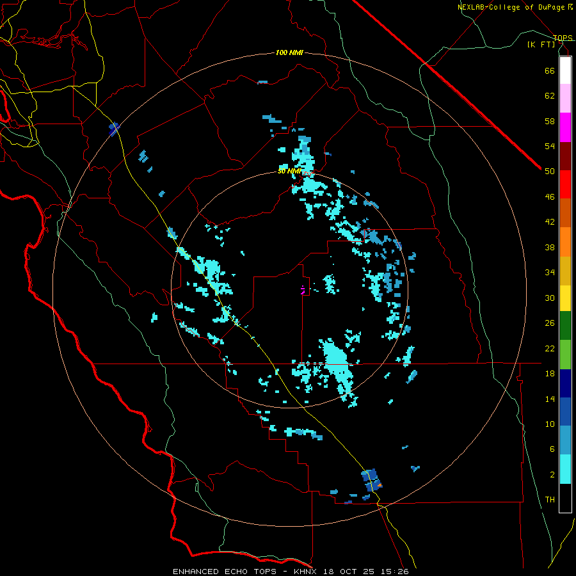Click the '2' legend value
This screenshot has height=576, width=576.
(x=552, y=475)
